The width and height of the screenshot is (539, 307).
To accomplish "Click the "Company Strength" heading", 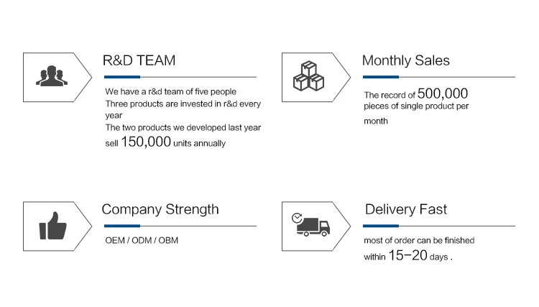I will [160, 210].
